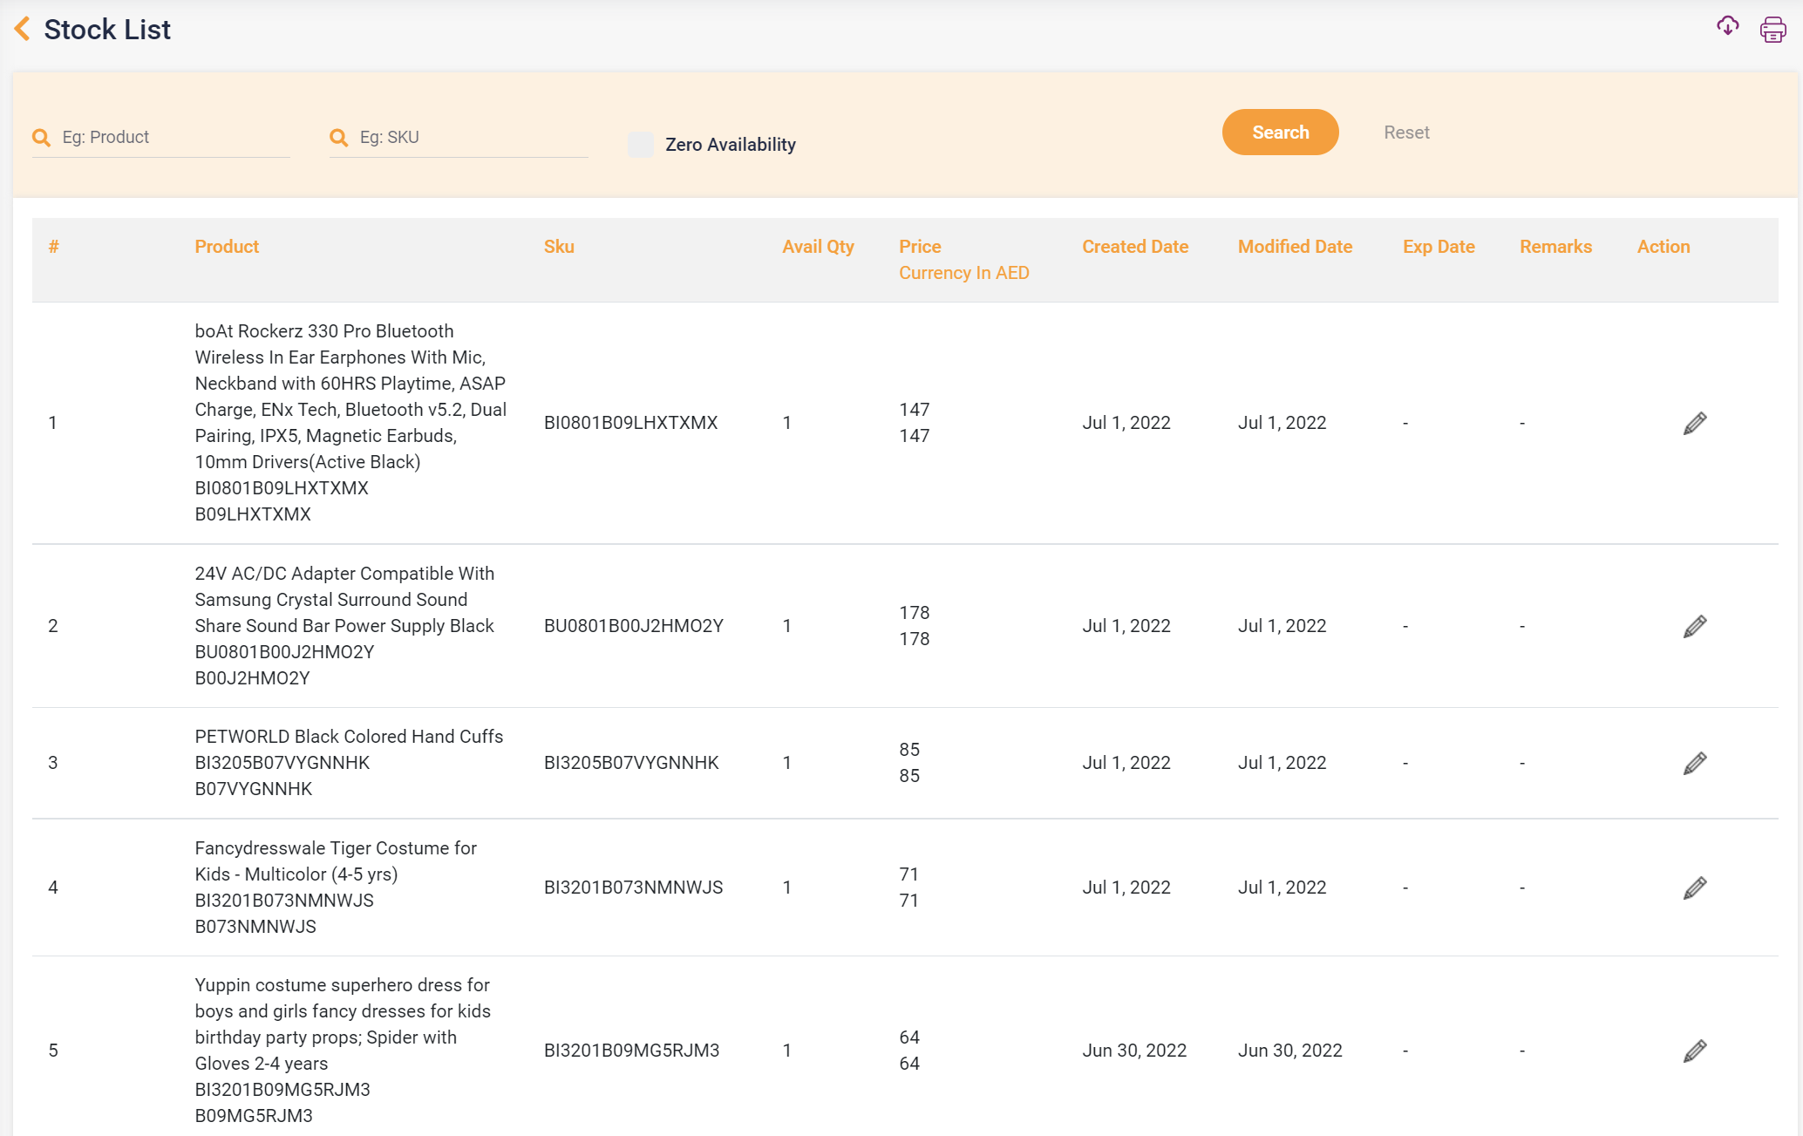Viewport: 1803px width, 1136px height.
Task: Edit the Yuppin costume superhero row
Action: pyautogui.click(x=1695, y=1051)
